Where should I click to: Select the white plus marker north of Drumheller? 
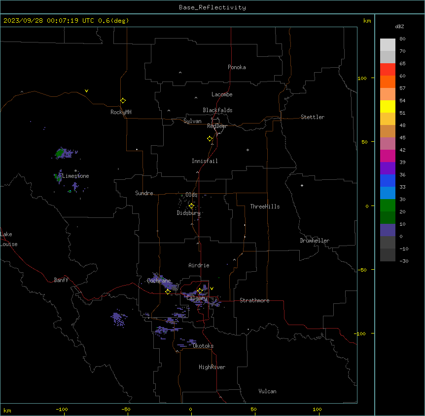pos(302,185)
